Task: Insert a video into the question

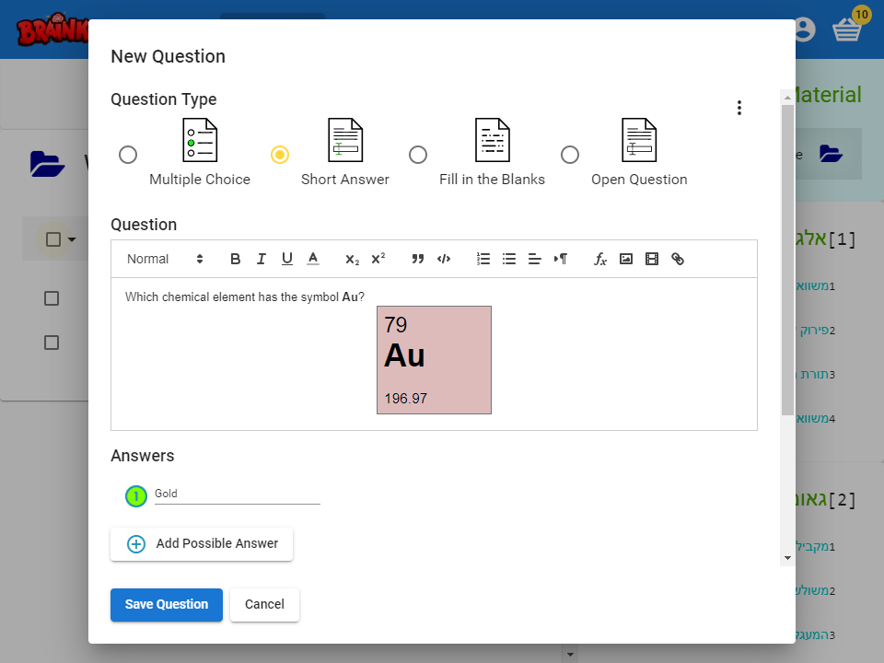Action: pos(652,259)
